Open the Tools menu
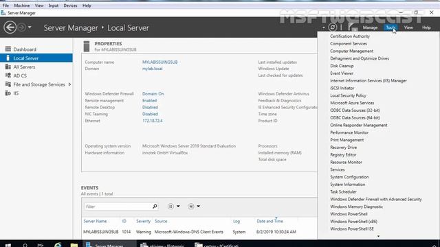Image resolution: width=440 pixels, height=247 pixels. coord(390,27)
